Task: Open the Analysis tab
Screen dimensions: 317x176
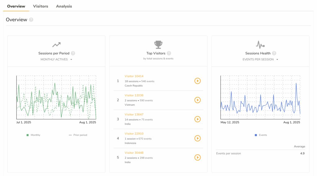Action: tap(64, 6)
